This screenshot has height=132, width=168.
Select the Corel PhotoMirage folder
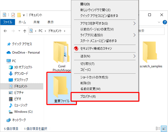(x=62, y=56)
